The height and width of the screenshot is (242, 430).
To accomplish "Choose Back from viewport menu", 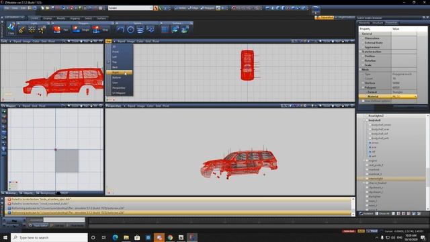I will click(x=120, y=67).
